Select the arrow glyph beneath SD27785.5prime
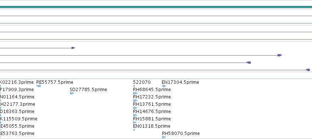 tap(72, 93)
